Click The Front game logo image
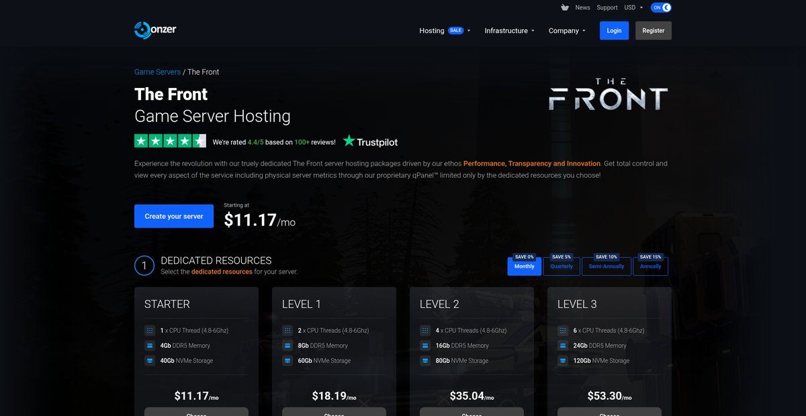The image size is (806, 416). coord(609,95)
